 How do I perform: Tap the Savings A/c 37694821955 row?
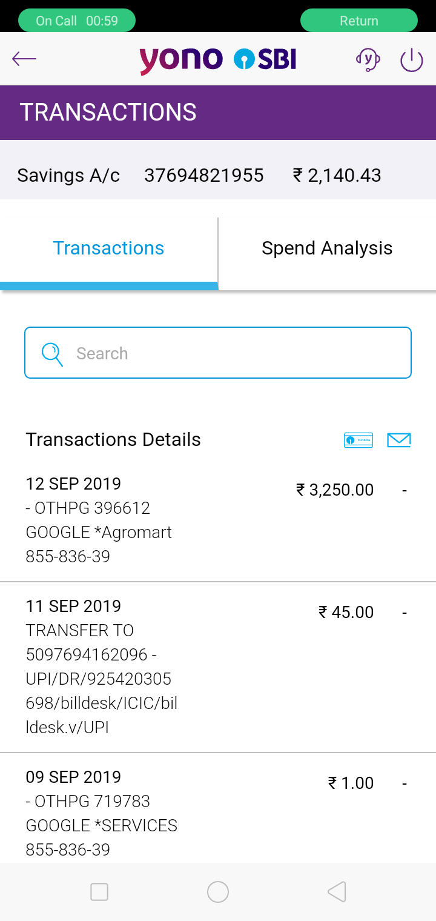pyautogui.click(x=218, y=176)
